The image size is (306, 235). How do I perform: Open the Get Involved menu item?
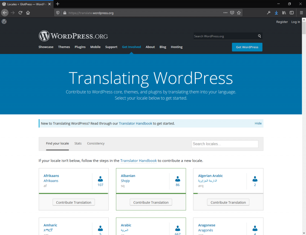coord(131,47)
